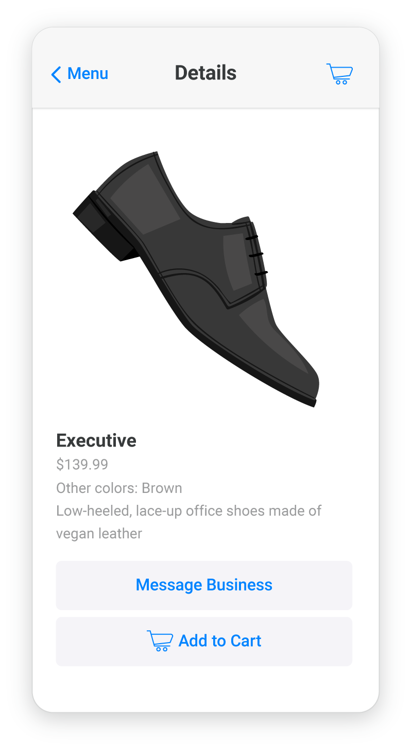Click the Message Business text label
Viewport: 412px width, 750px height.
[204, 585]
